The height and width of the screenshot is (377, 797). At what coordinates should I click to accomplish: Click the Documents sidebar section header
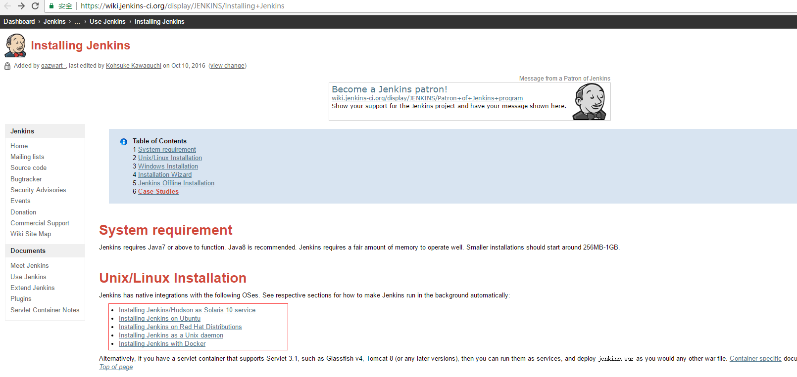(45, 251)
